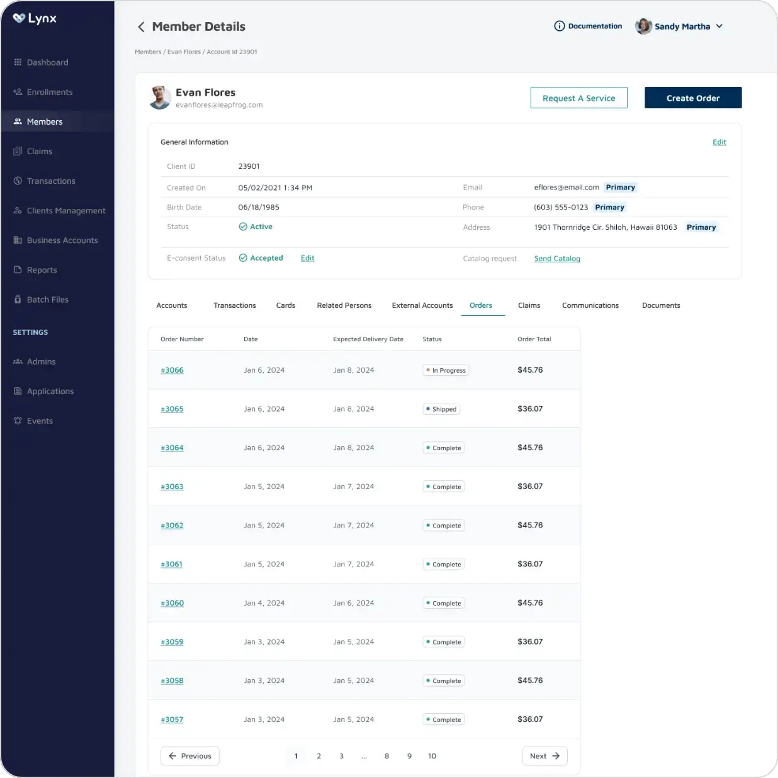Screen dimensions: 778x778
Task: Edit the E-consent Status
Action: pyautogui.click(x=307, y=258)
